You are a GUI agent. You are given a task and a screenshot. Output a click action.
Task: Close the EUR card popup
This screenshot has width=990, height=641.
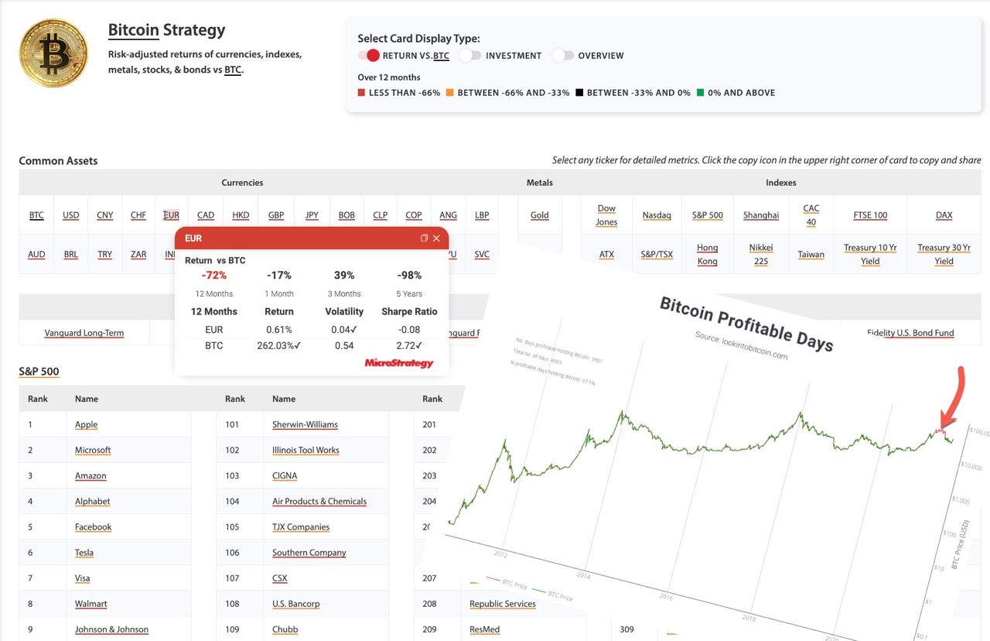[436, 238]
